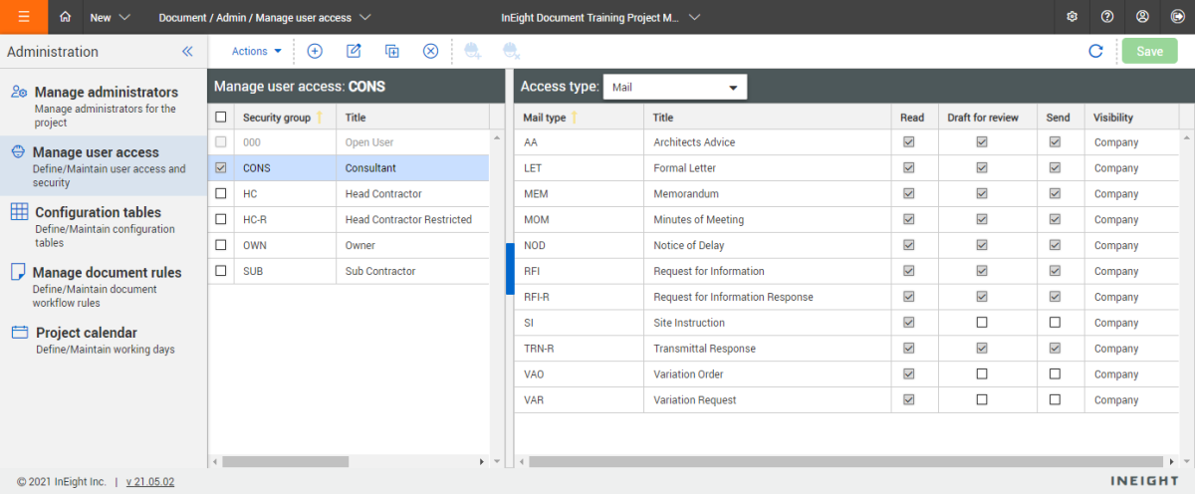1195x494 pixels.
Task: Open the Access type dropdown
Action: [675, 88]
